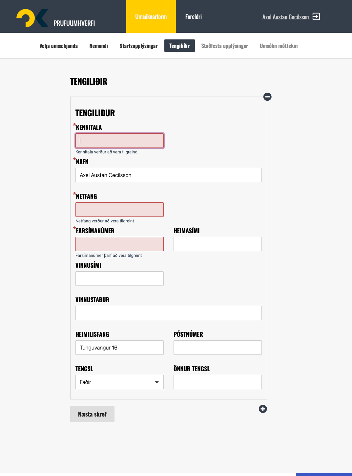Open the Starfsupplýsingar step
352x476 pixels.
(138, 46)
